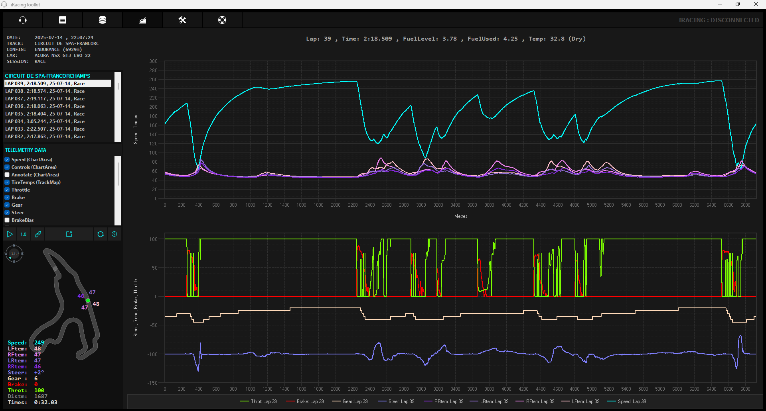Refresh the telemetry data
The height and width of the screenshot is (411, 766).
click(x=100, y=234)
